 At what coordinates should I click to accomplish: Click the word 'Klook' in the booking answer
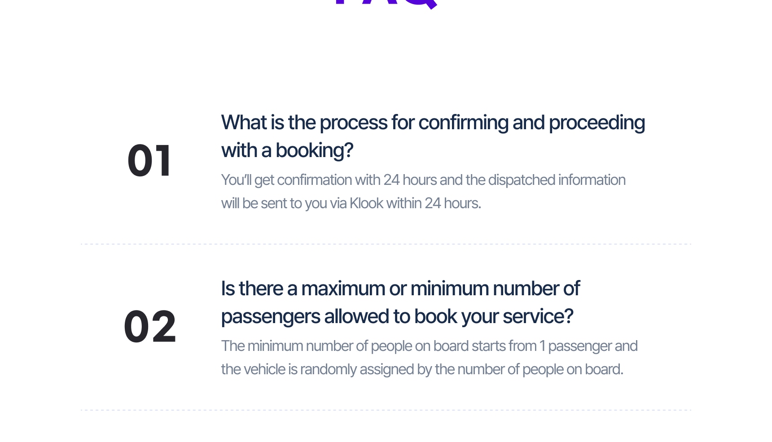coord(366,203)
